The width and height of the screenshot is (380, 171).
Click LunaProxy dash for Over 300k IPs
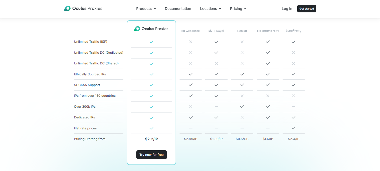[x=294, y=107]
